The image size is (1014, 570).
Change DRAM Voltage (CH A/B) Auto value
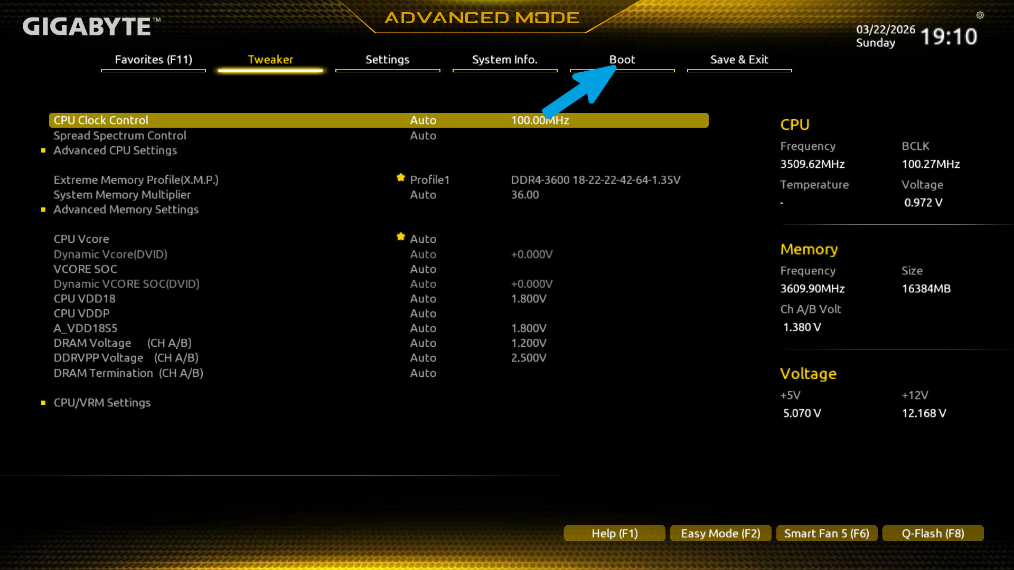(x=423, y=343)
